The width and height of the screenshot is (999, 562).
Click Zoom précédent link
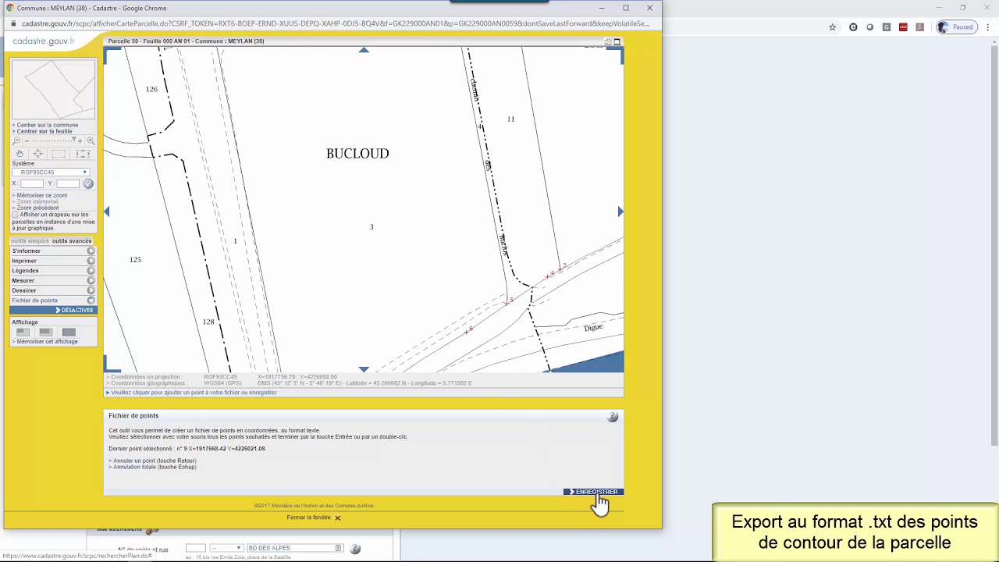click(36, 208)
